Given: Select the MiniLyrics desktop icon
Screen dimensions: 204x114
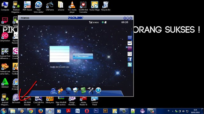Looking at the screenshot, I should coord(50,100).
